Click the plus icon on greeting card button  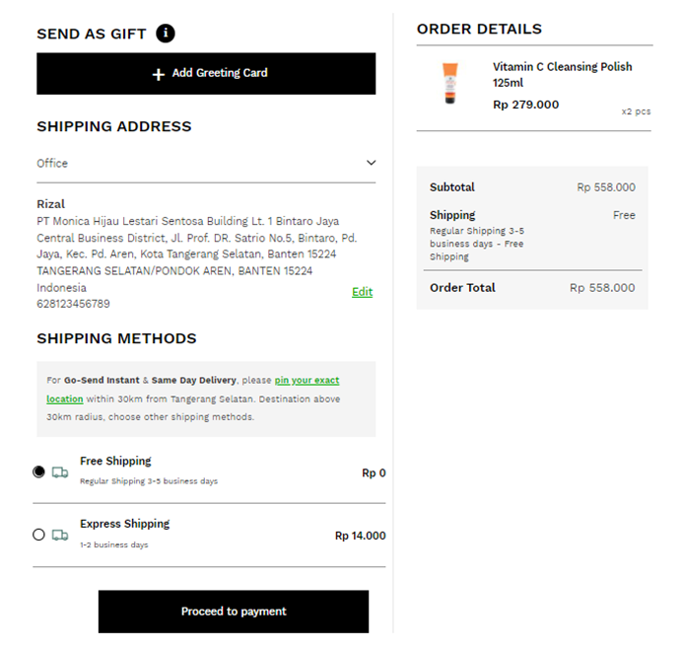tap(159, 74)
